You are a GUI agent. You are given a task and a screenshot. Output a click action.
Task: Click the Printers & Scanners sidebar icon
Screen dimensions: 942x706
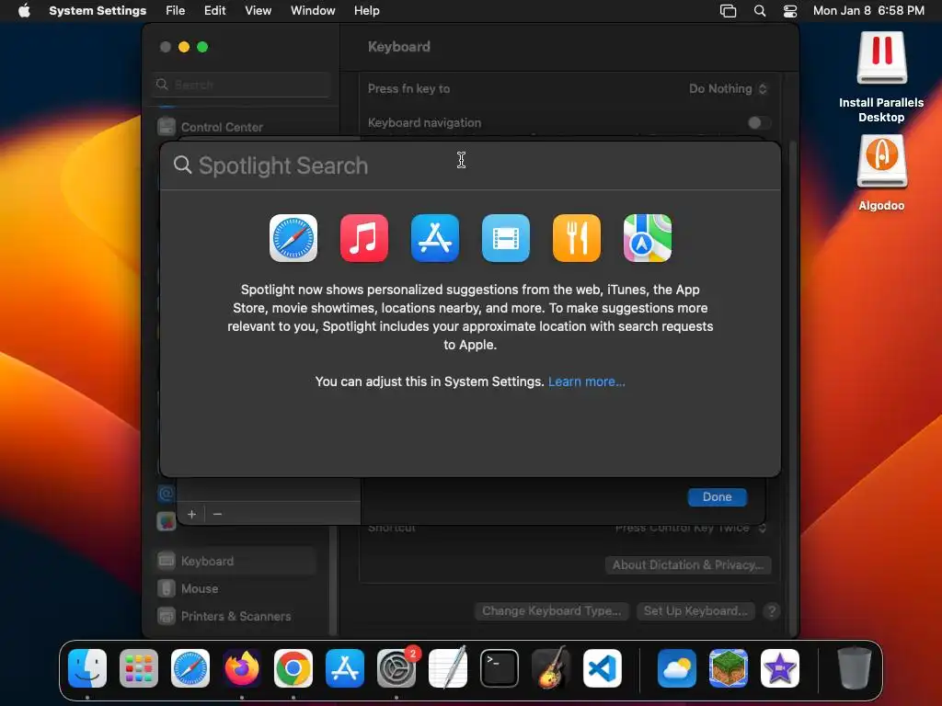167,616
